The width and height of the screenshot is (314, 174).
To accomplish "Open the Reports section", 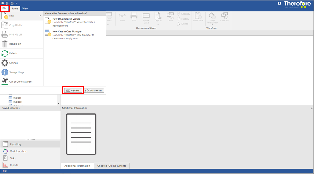I will pos(14,165).
